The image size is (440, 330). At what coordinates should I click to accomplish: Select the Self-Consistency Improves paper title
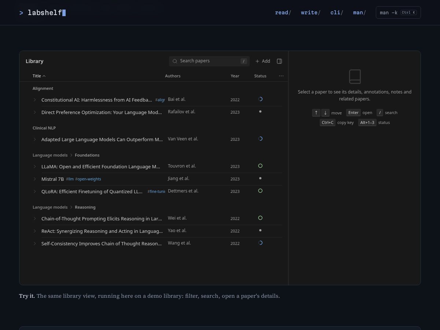pyautogui.click(x=102, y=243)
